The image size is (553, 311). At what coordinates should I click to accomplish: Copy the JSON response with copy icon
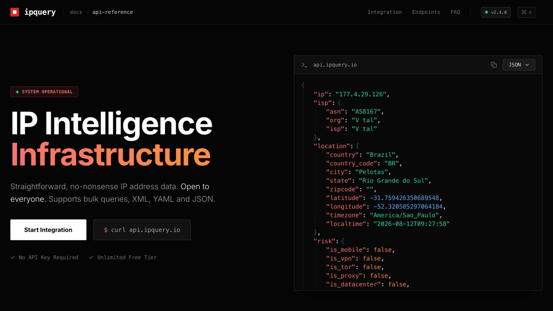click(x=494, y=65)
